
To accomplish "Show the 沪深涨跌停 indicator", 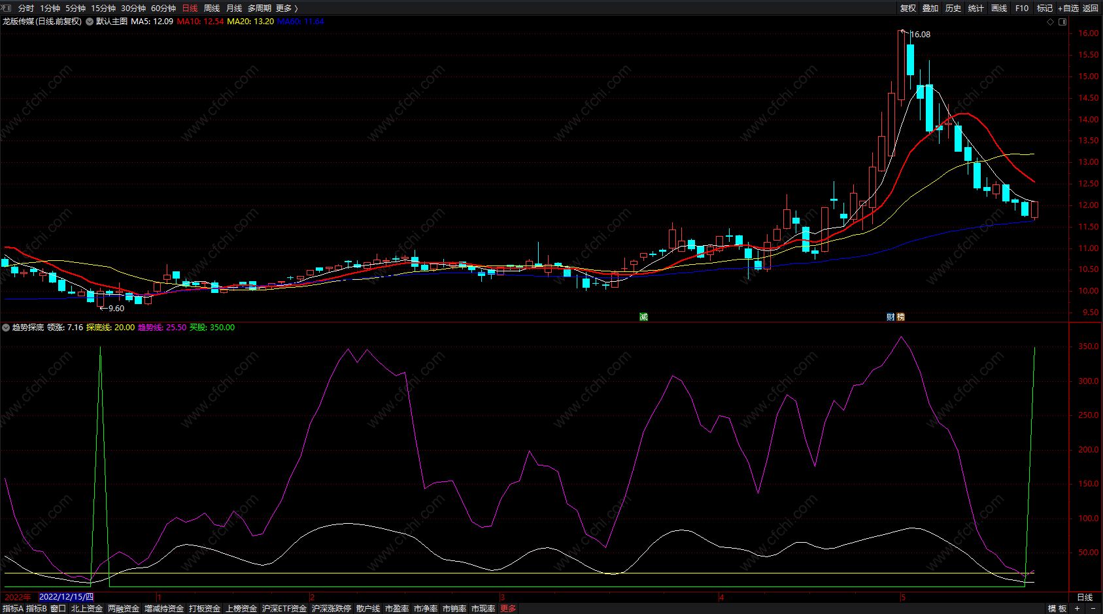I will pyautogui.click(x=331, y=609).
